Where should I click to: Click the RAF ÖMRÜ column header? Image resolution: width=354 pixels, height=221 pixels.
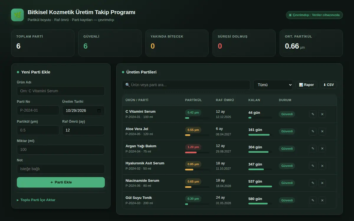click(x=225, y=100)
